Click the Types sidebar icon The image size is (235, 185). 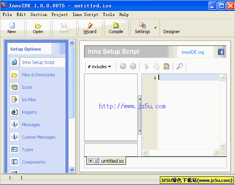click(14, 149)
